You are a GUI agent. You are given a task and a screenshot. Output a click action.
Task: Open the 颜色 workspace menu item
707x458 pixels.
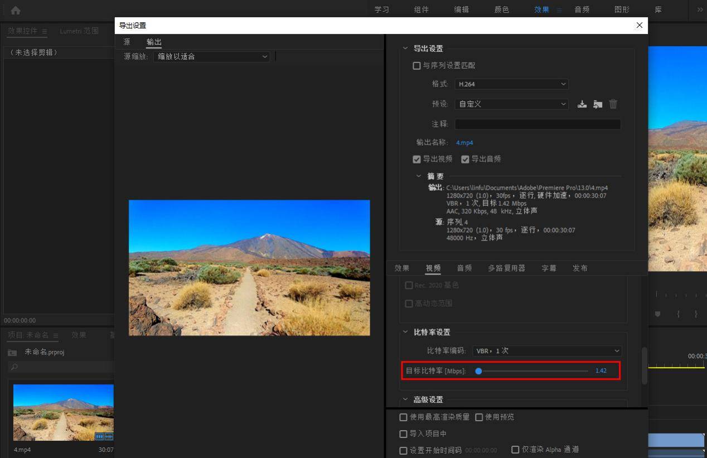pos(501,9)
